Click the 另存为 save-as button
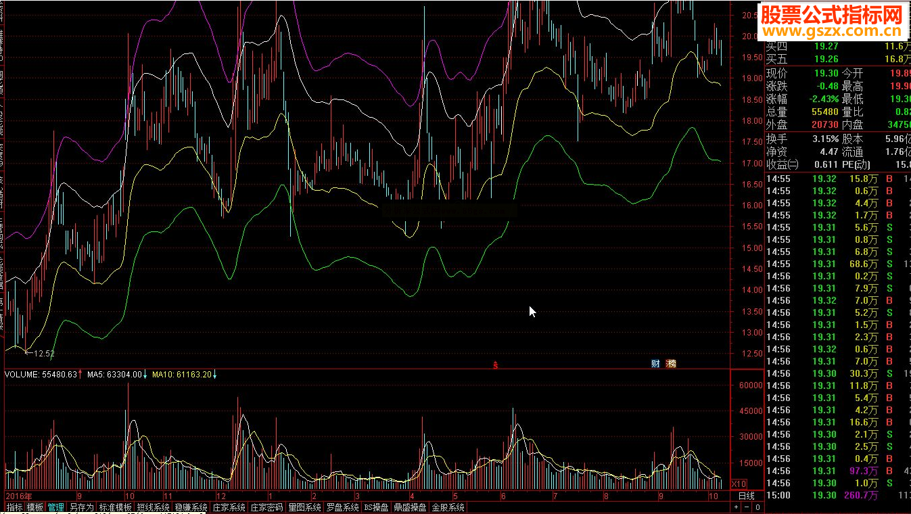Screen dimensions: 911x514 [x=81, y=507]
